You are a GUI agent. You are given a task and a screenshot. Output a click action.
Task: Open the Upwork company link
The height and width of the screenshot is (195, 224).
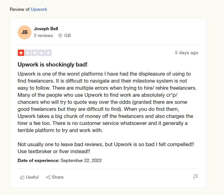39,9
